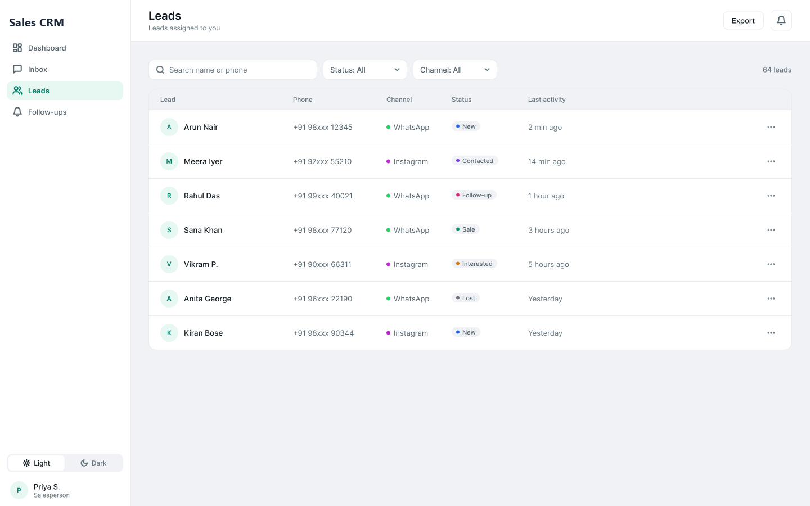Image resolution: width=810 pixels, height=506 pixels.
Task: Open row actions menu for Meera Iyer
Action: click(x=771, y=161)
